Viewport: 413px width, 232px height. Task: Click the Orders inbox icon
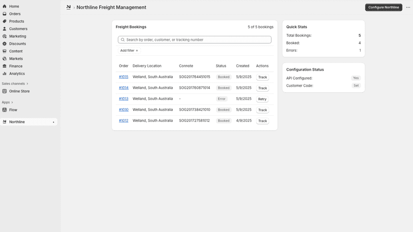coord(4,13)
